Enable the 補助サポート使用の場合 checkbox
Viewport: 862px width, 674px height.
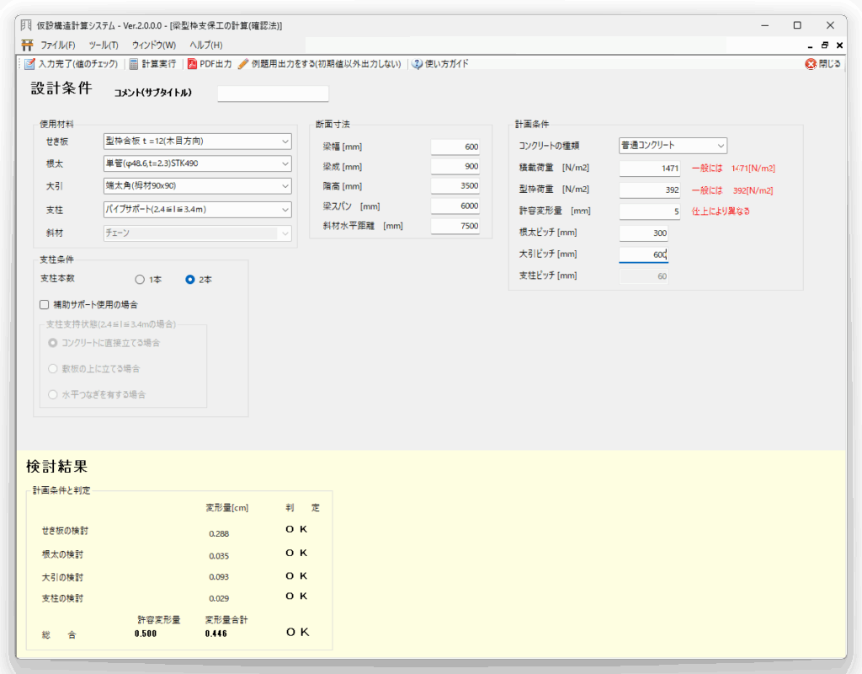(x=45, y=304)
